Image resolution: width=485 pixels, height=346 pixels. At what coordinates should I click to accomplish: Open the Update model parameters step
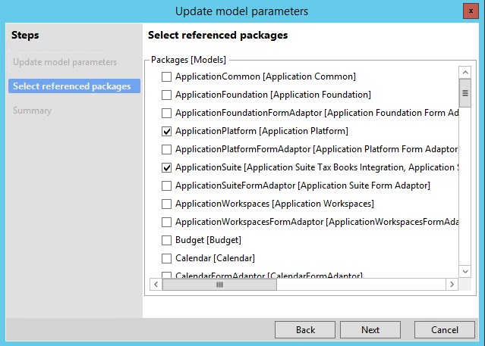tap(65, 62)
